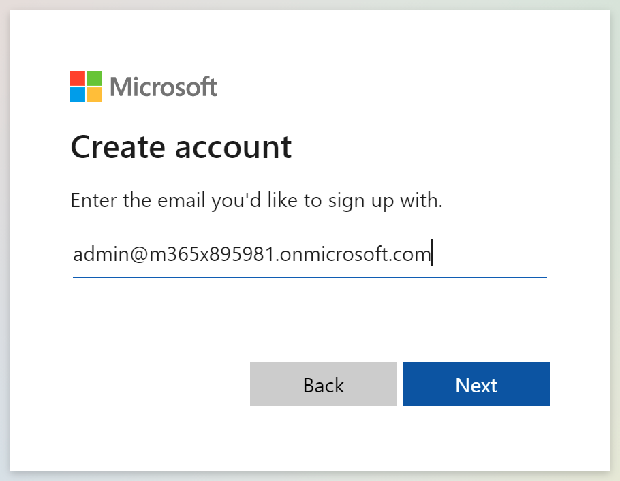
Task: Click the blue underline beneath the email field
Action: click(309, 277)
